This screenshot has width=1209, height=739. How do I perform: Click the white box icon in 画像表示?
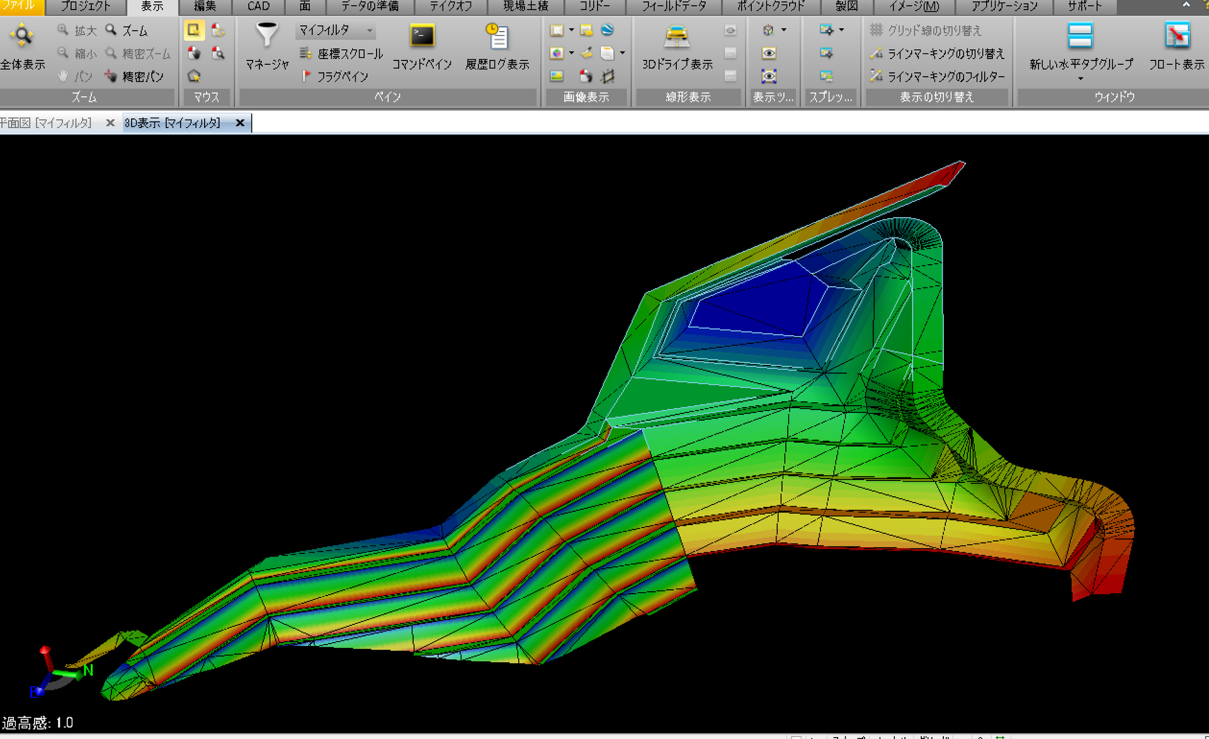point(607,53)
